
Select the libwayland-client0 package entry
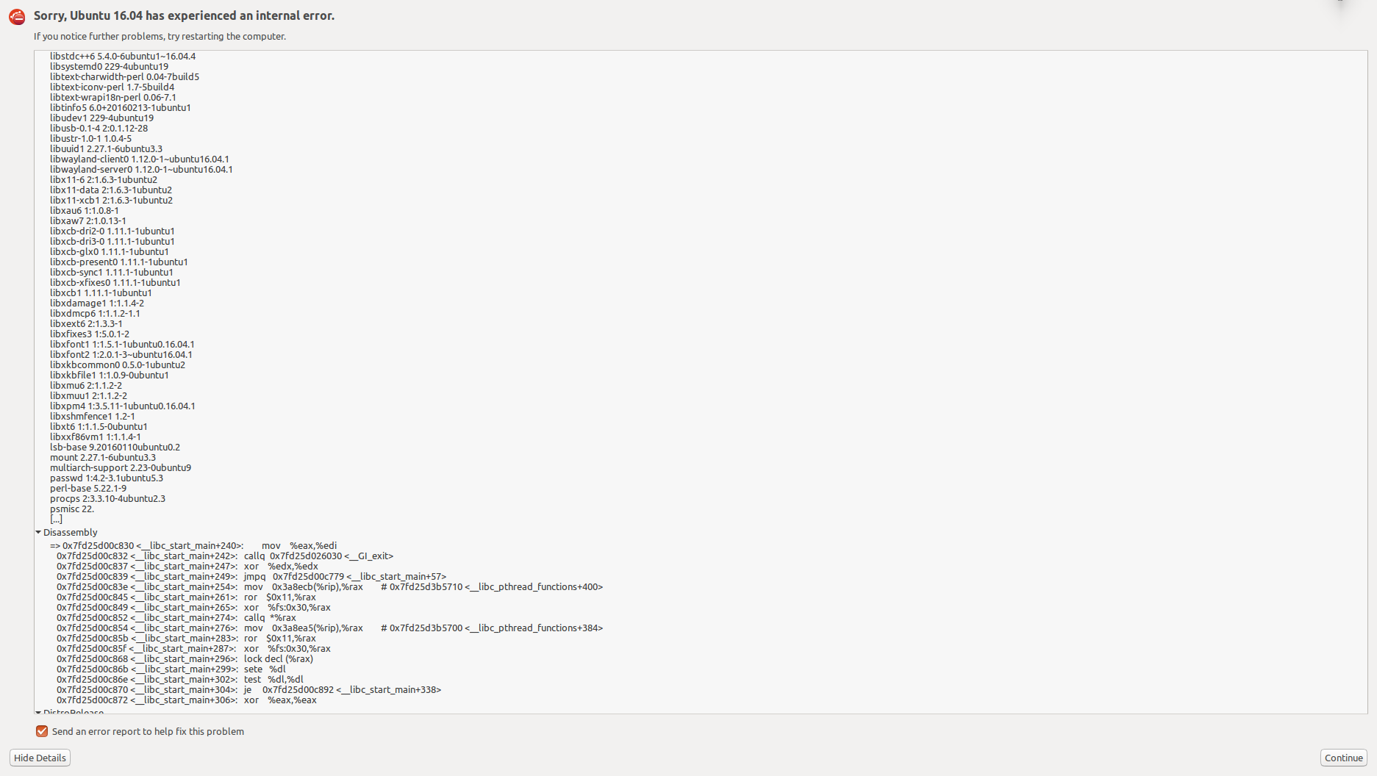[x=139, y=159]
